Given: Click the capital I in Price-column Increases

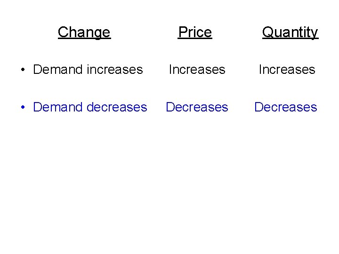Looking at the screenshot, I should (x=170, y=69).
